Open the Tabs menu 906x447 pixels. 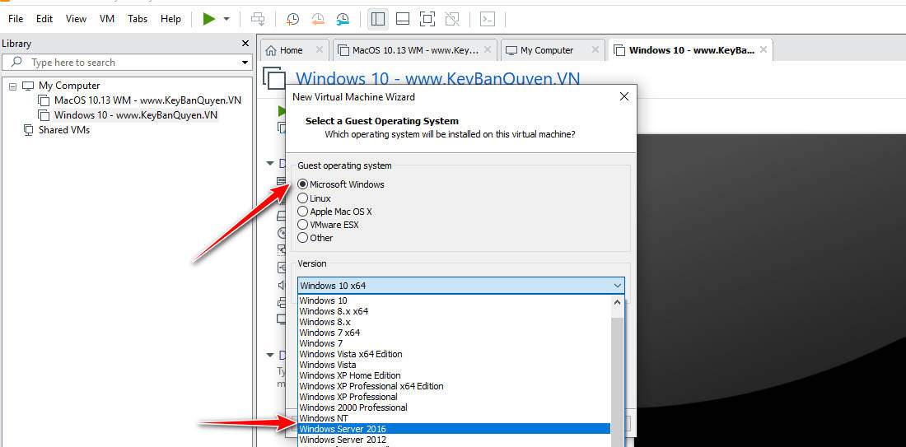point(138,19)
